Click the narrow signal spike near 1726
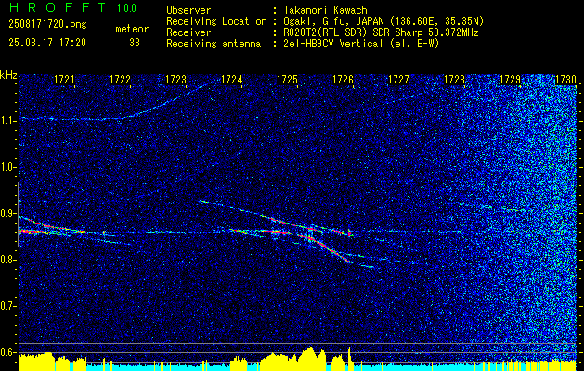 pyautogui.click(x=349, y=233)
